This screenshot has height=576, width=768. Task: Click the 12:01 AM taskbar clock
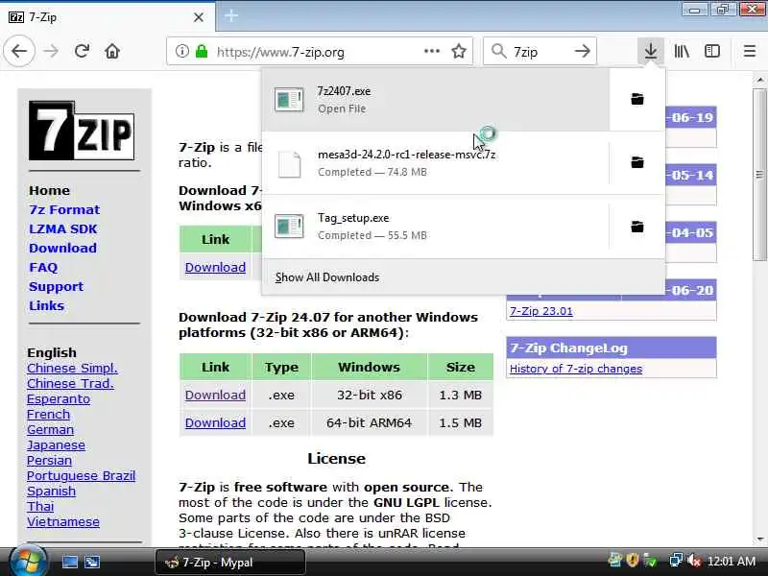click(x=732, y=561)
